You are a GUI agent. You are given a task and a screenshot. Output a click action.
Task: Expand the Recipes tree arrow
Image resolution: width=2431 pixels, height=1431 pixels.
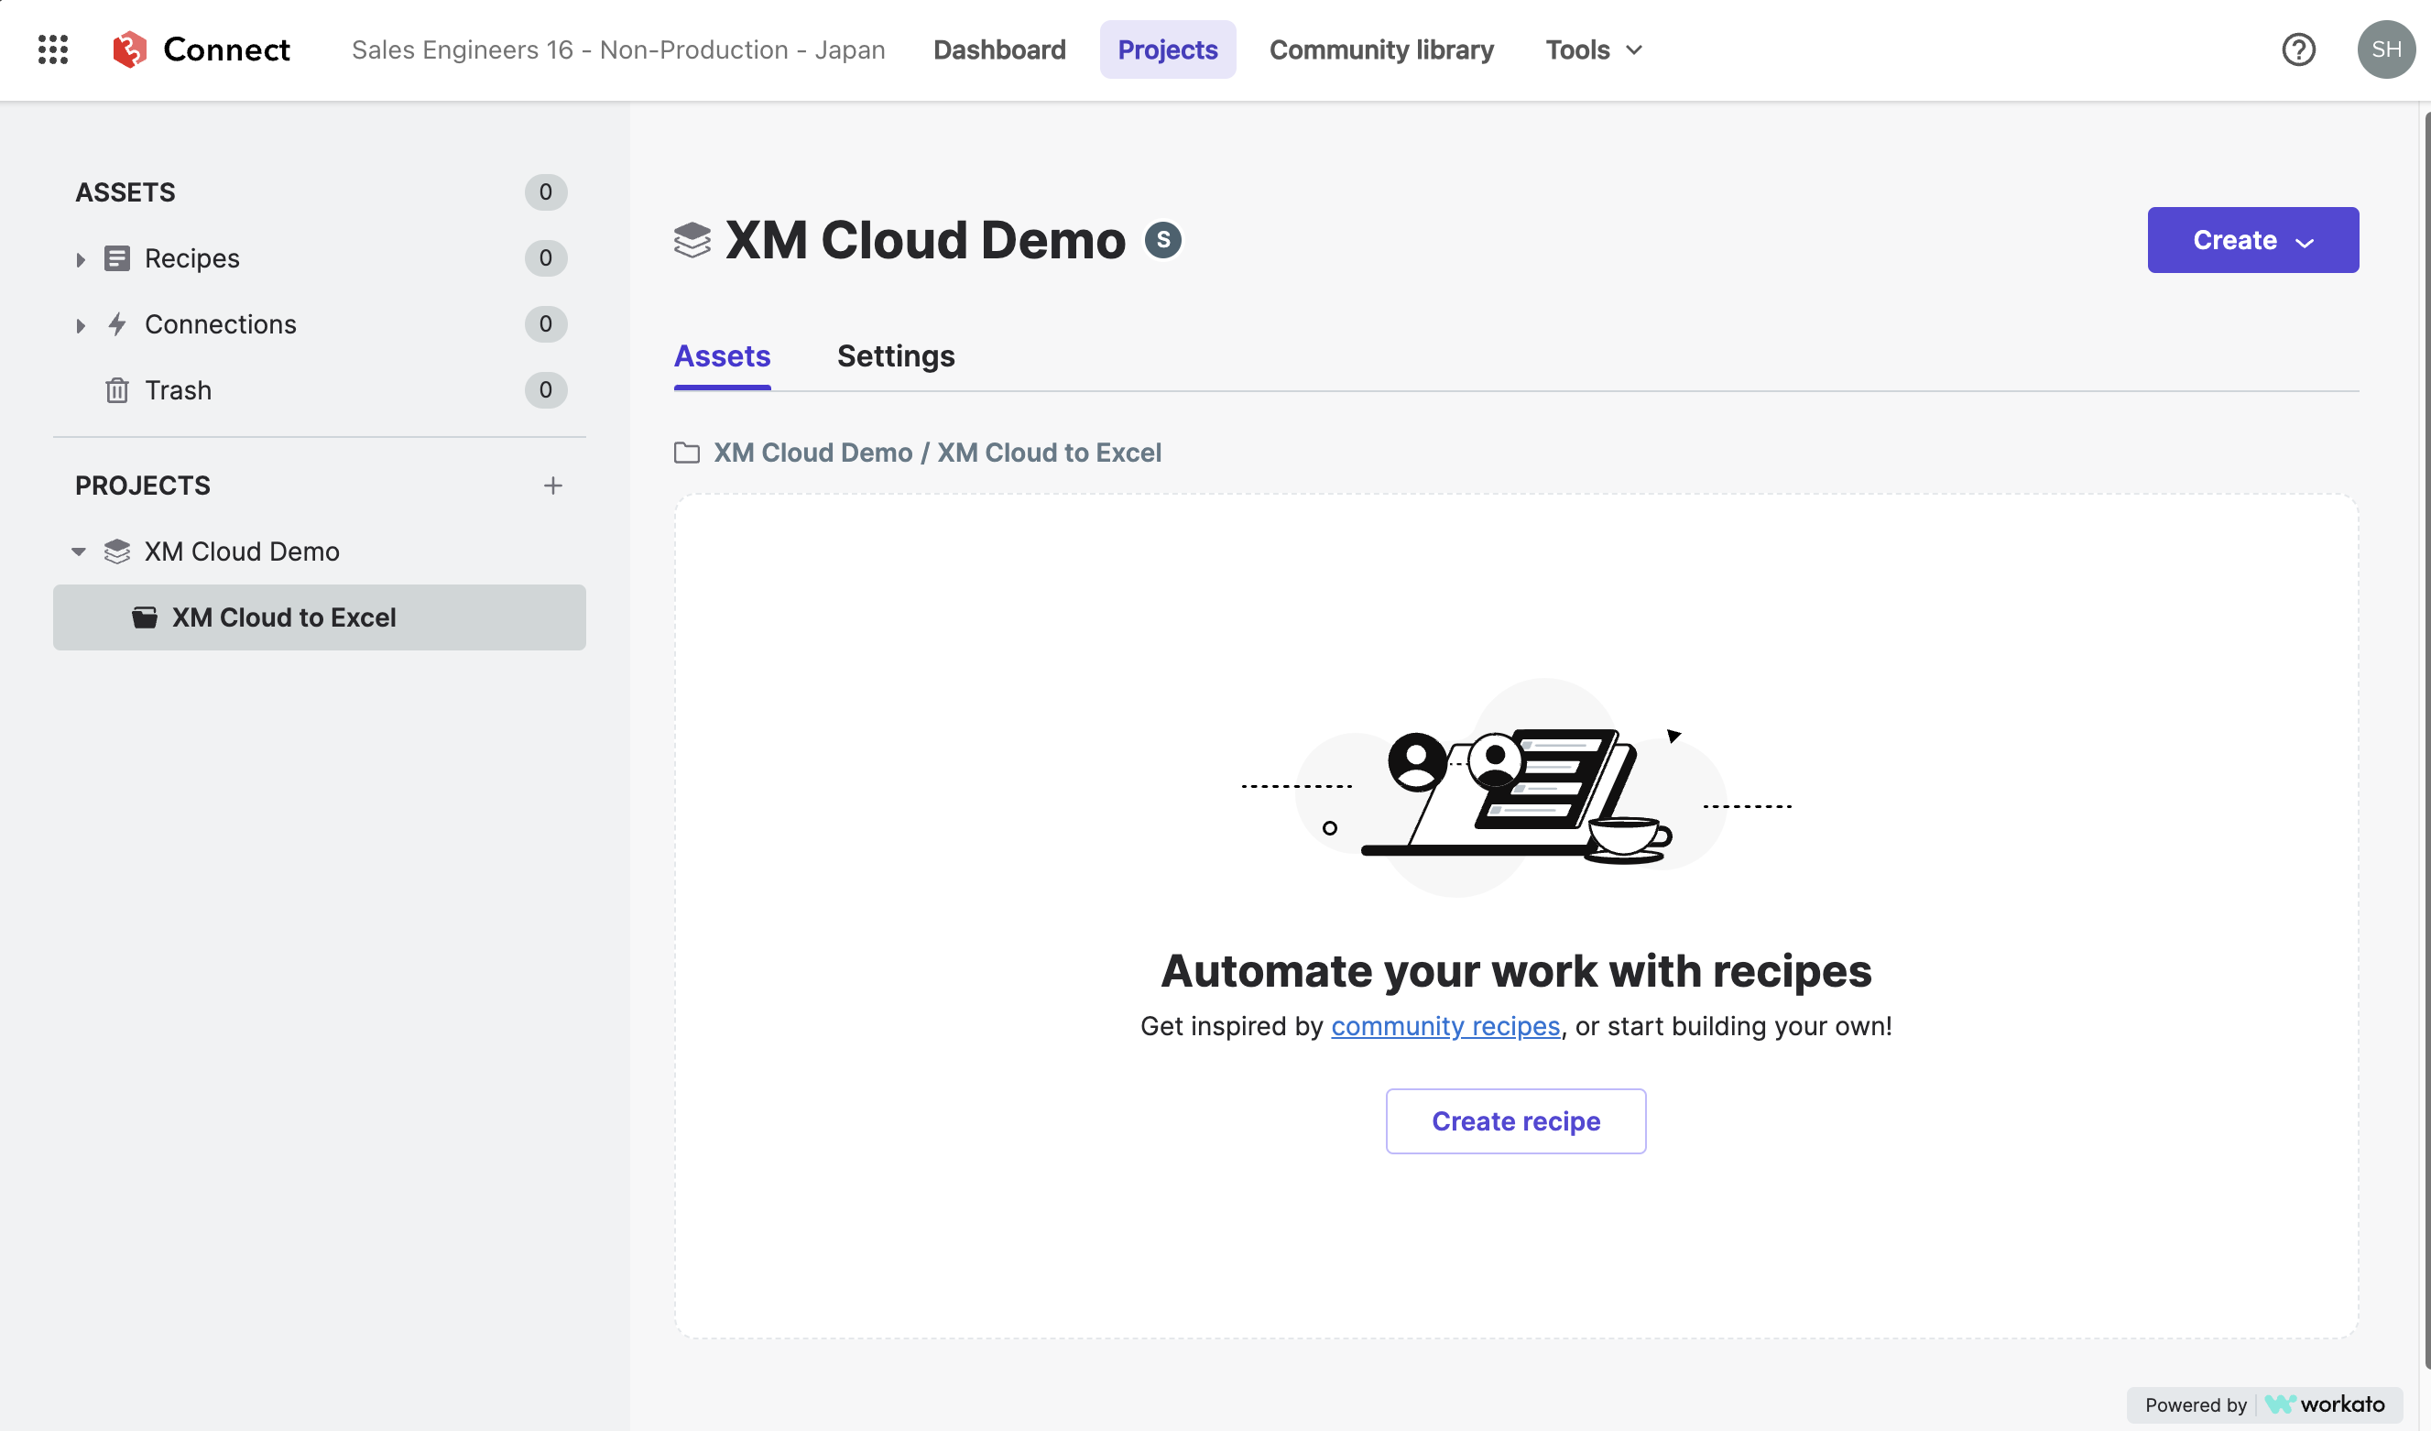[80, 258]
